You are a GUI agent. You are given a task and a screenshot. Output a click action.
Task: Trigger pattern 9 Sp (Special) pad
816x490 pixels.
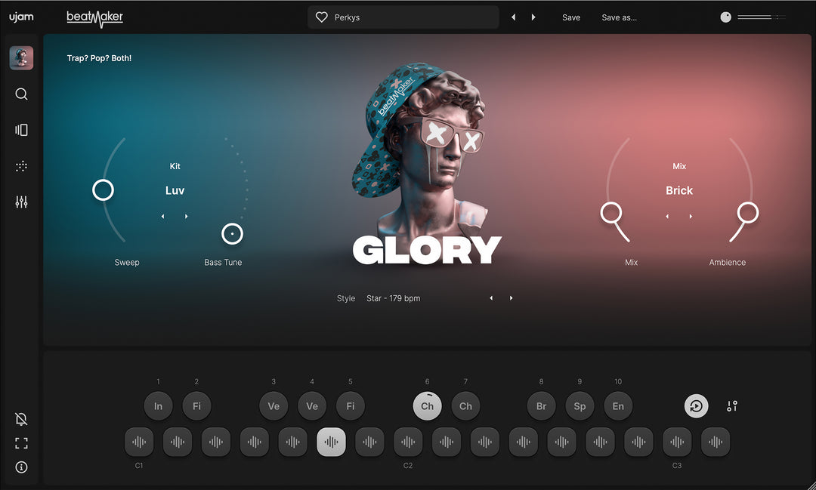pyautogui.click(x=580, y=406)
